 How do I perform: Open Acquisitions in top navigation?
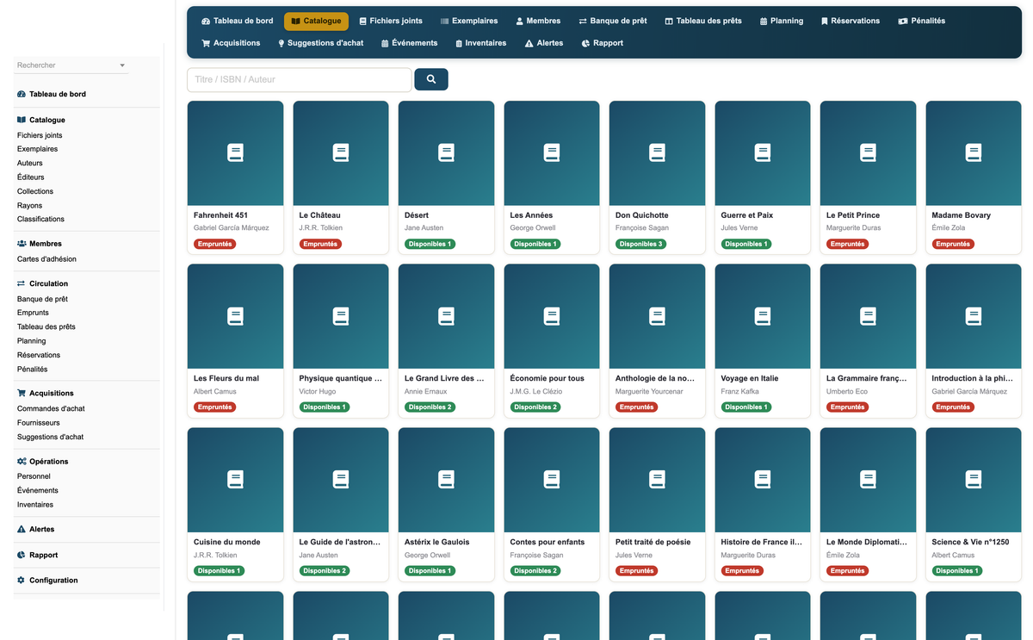(x=231, y=43)
